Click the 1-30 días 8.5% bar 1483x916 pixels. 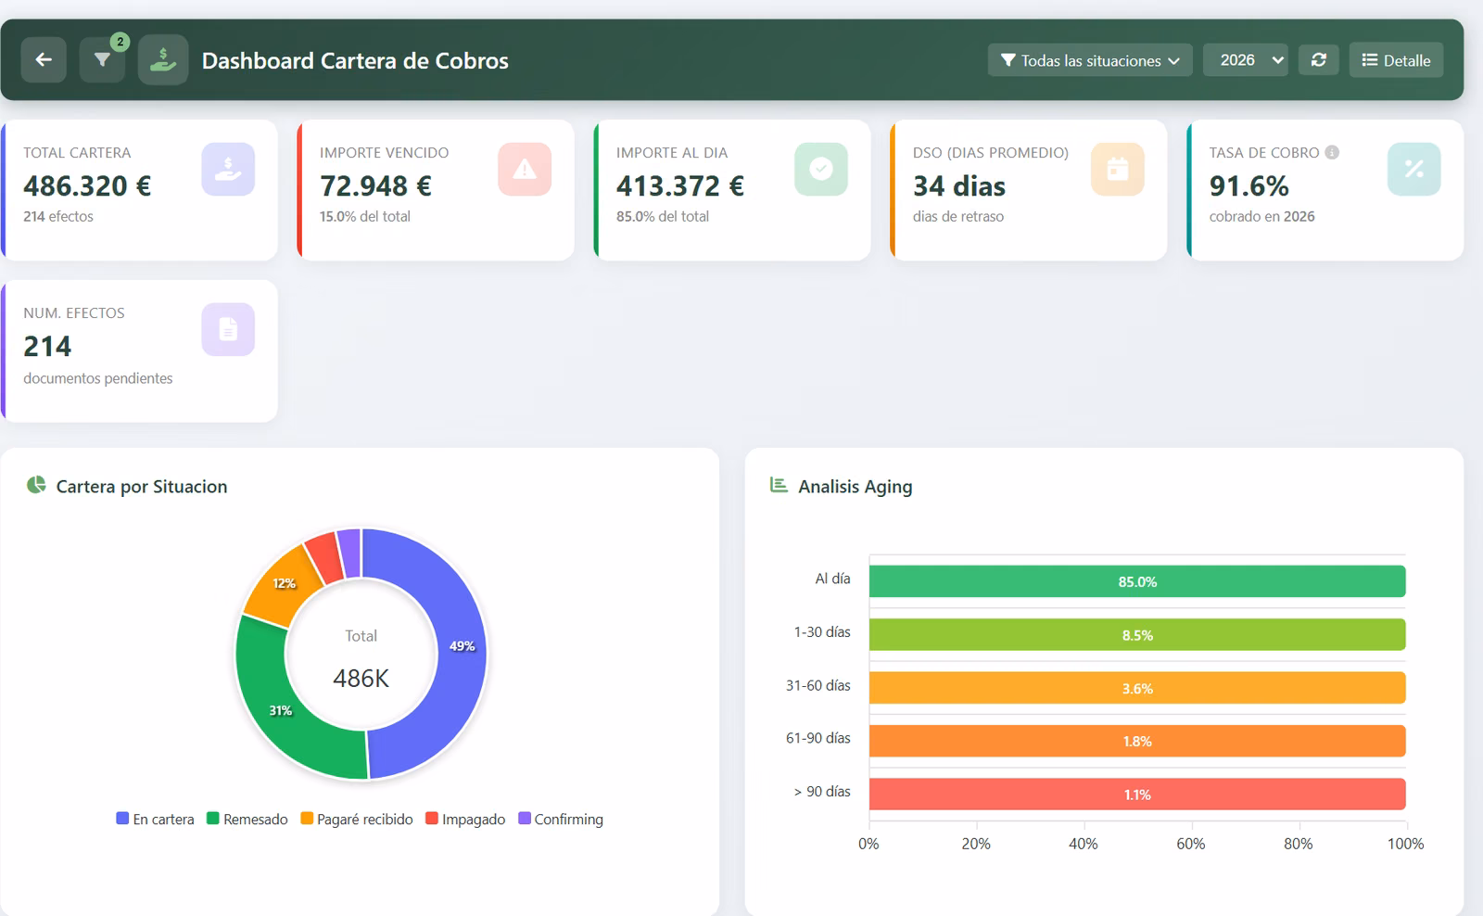pos(1137,635)
